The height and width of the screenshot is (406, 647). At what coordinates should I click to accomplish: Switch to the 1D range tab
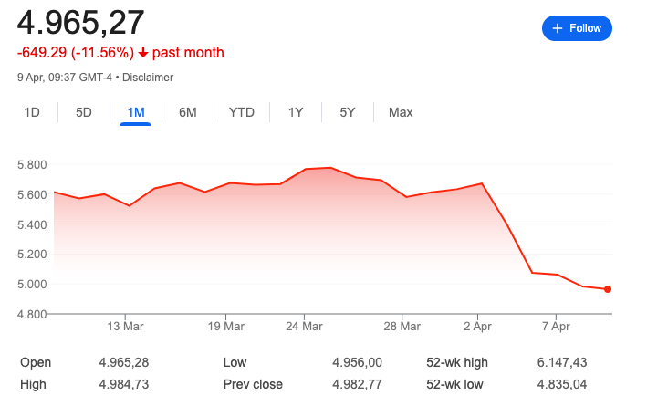pos(32,112)
